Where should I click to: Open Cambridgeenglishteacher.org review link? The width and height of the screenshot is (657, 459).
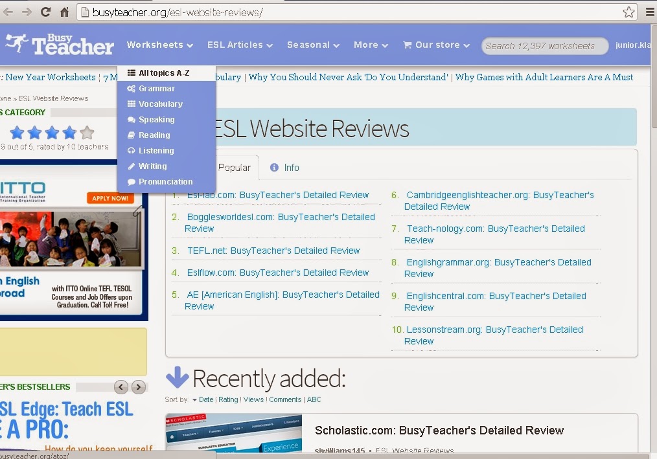499,201
